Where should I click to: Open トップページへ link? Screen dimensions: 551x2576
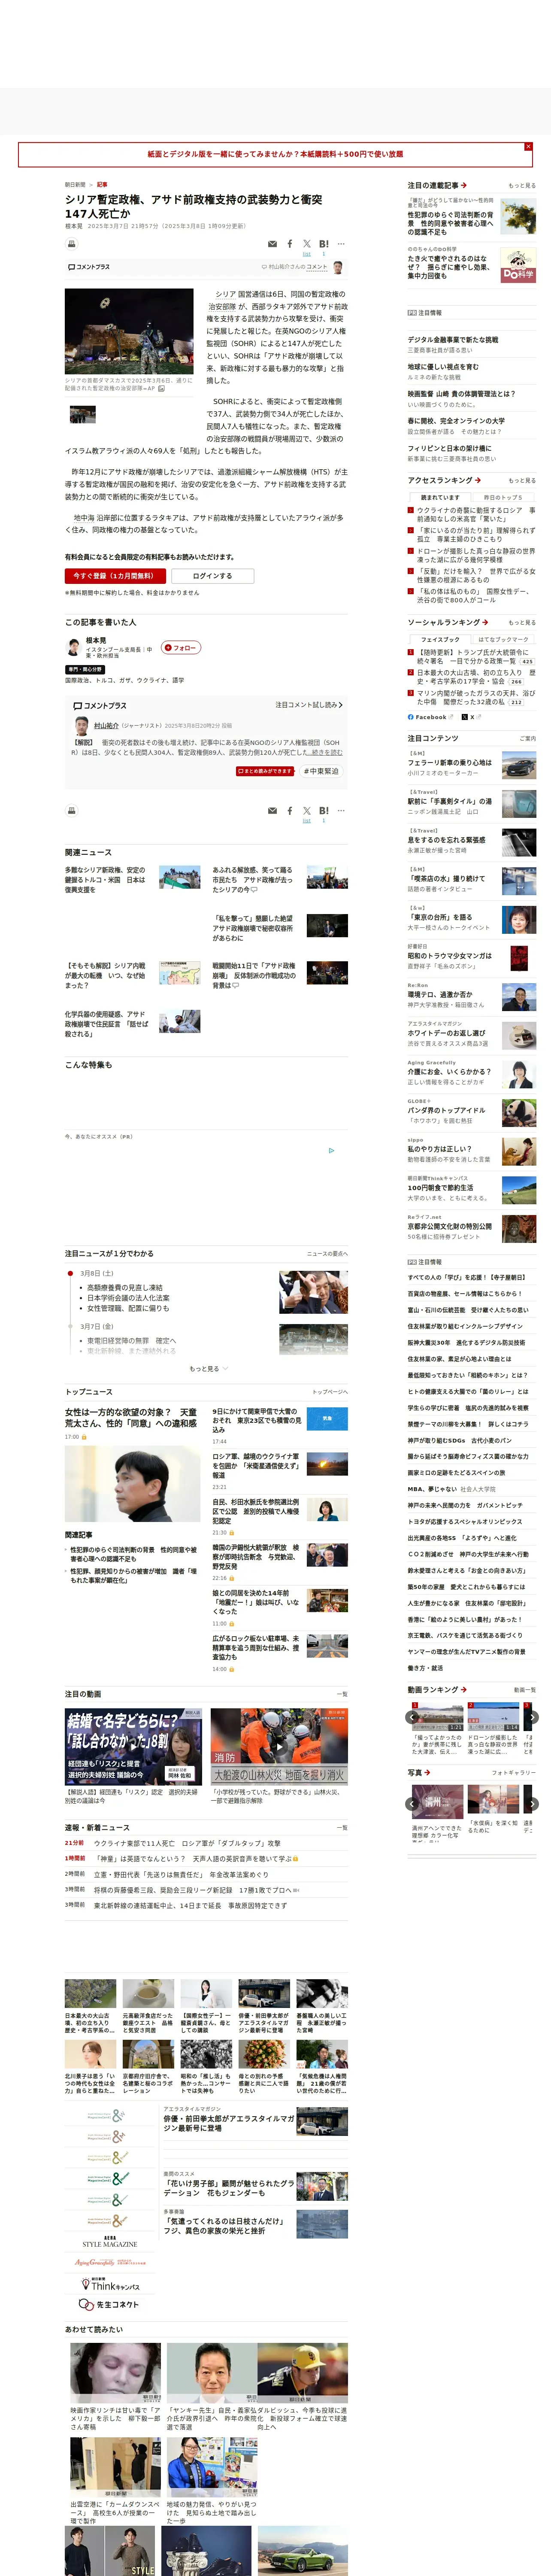coord(330,1392)
